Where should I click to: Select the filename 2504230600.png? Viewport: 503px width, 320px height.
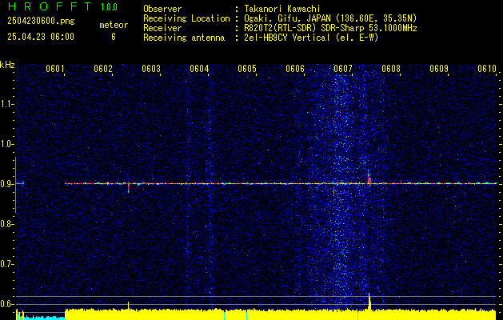(41, 22)
